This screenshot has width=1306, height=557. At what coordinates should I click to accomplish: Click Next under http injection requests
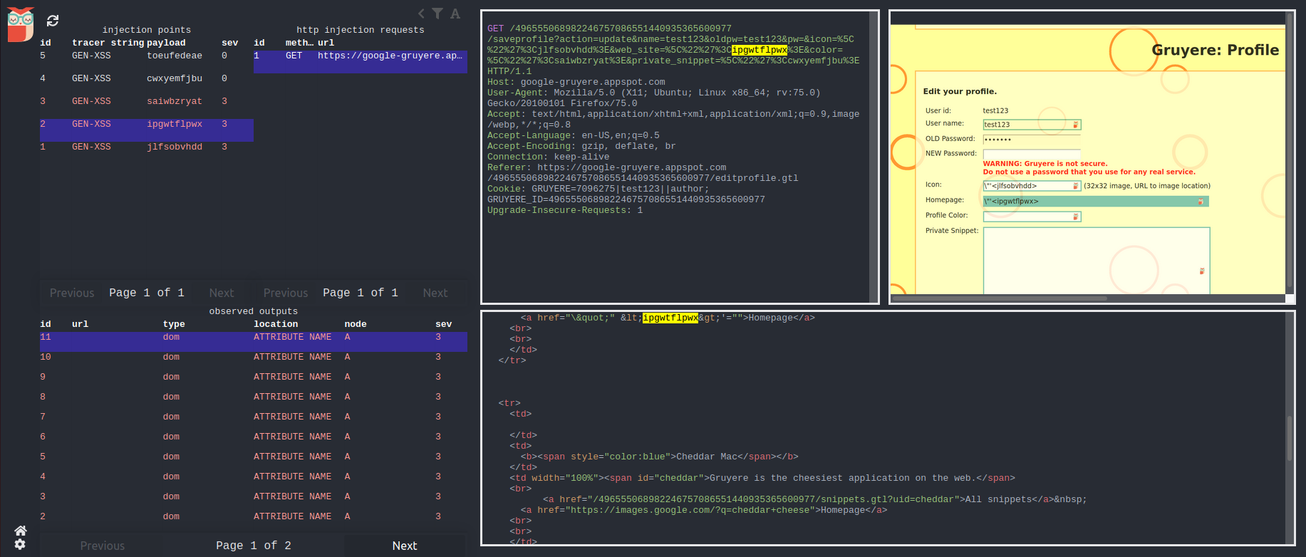[435, 293]
